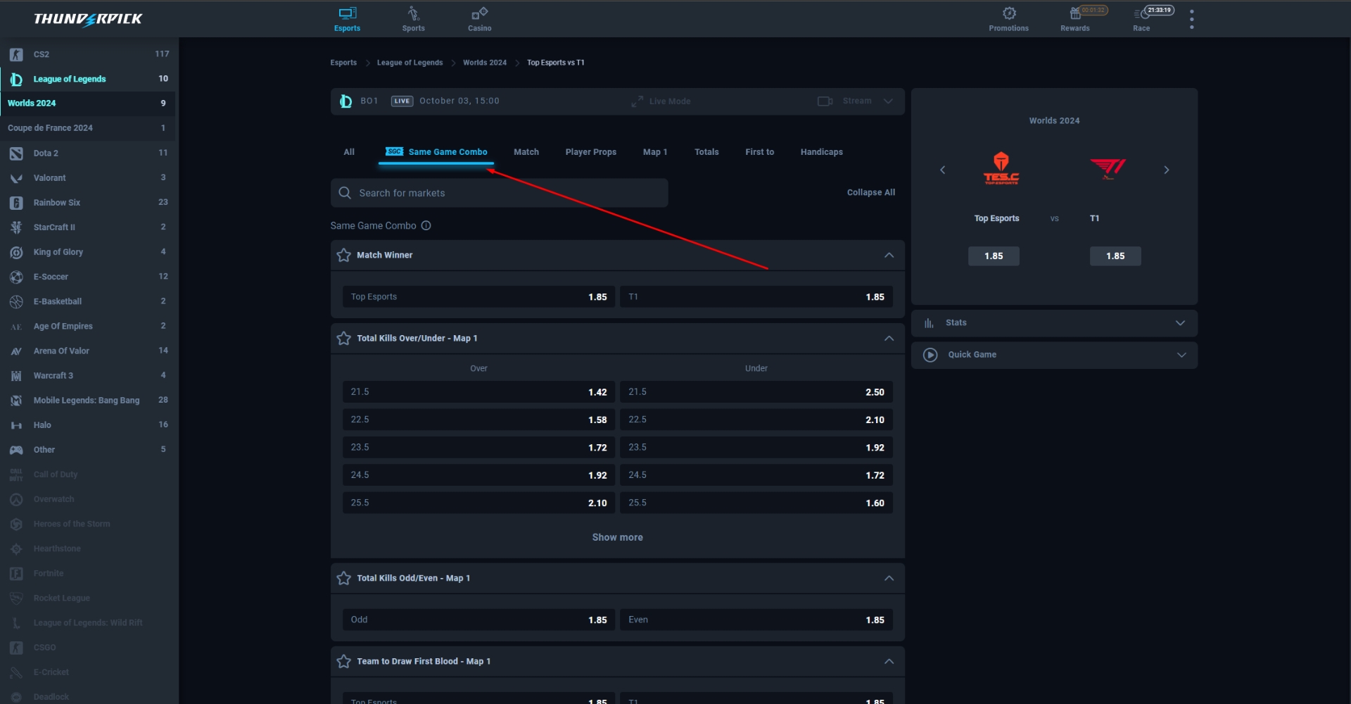
Task: Bet 1.85 under Top Esports in scoreboard
Action: [994, 256]
